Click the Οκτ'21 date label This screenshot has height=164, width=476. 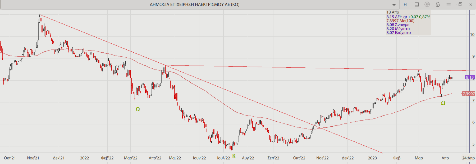coord(10,158)
